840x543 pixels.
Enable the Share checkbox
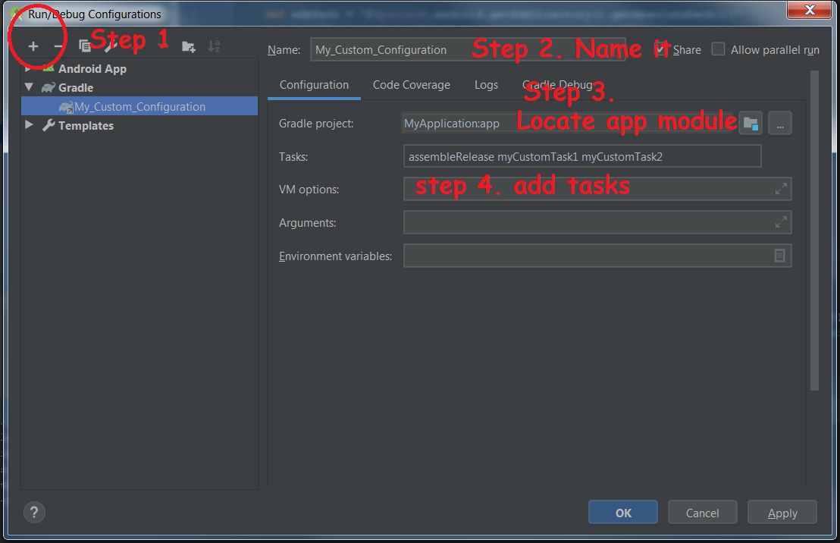tap(662, 49)
